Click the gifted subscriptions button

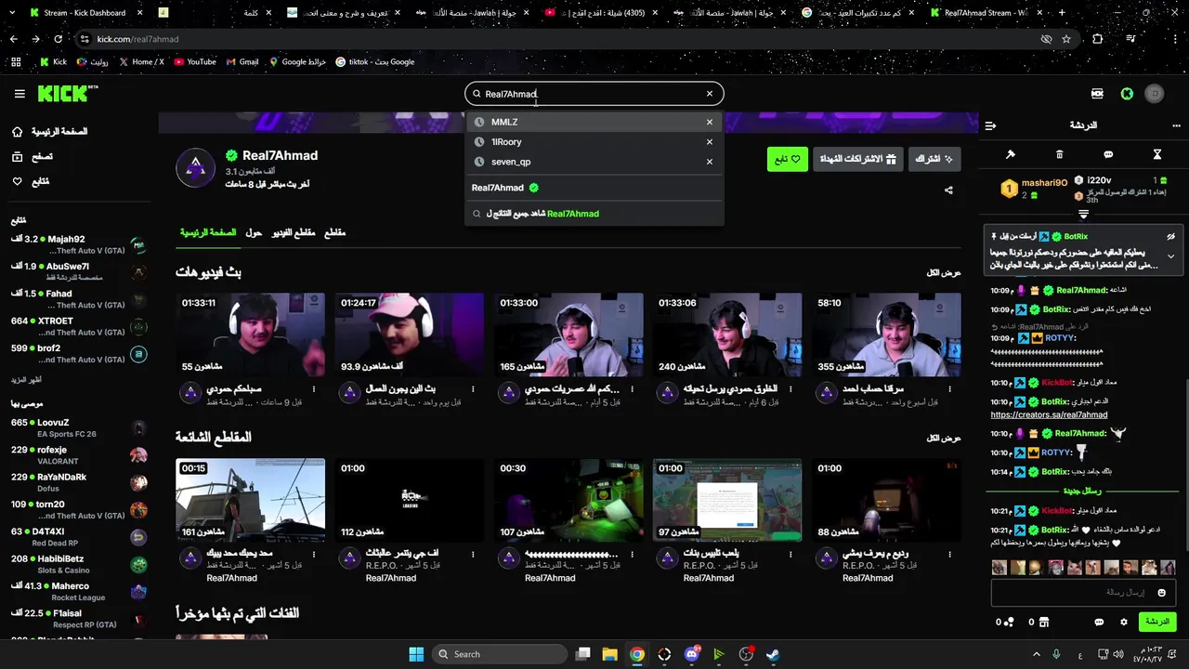[x=858, y=159]
